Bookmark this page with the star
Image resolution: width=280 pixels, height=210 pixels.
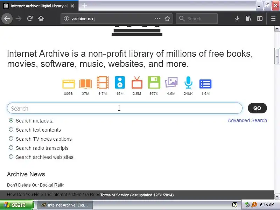tap(167, 19)
